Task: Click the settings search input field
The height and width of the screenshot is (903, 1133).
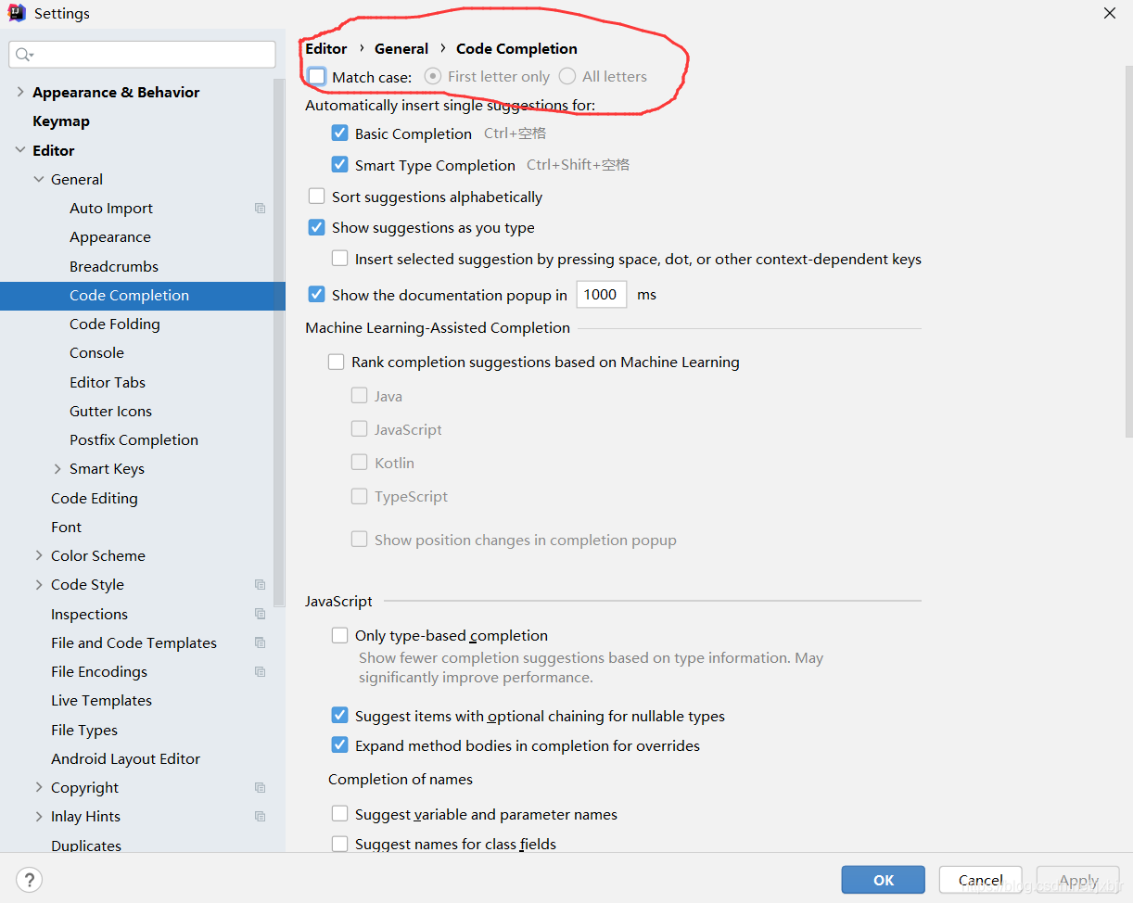Action: [142, 55]
